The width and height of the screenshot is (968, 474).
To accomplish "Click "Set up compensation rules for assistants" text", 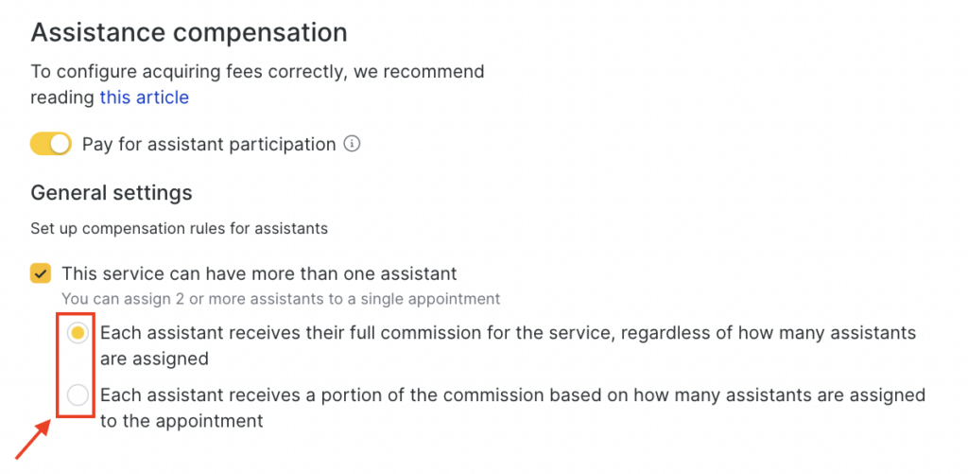I will point(179,228).
